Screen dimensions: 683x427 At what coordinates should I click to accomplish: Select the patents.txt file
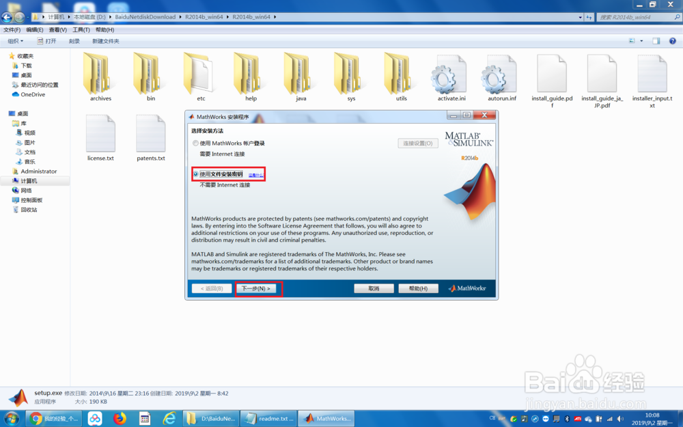pyautogui.click(x=151, y=138)
